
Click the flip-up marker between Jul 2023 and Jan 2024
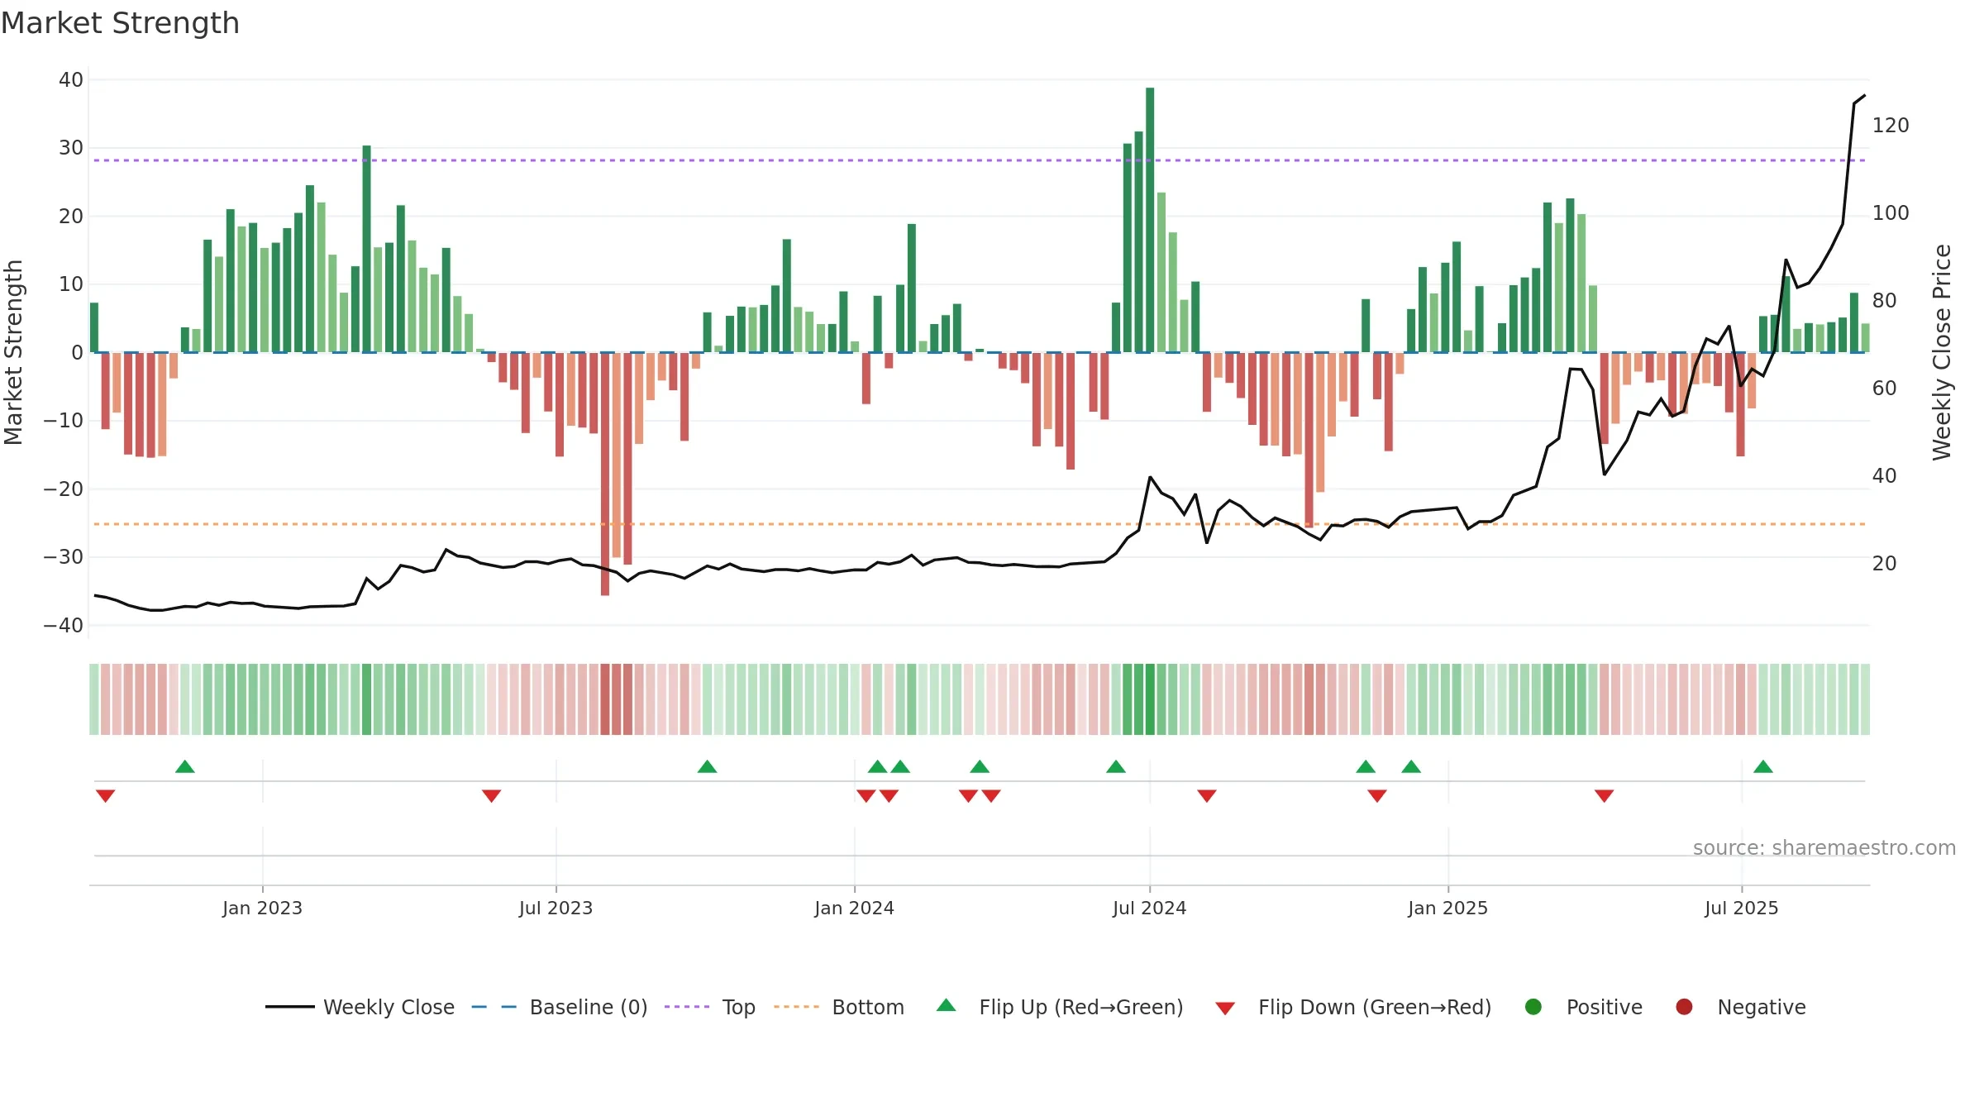[x=707, y=766]
